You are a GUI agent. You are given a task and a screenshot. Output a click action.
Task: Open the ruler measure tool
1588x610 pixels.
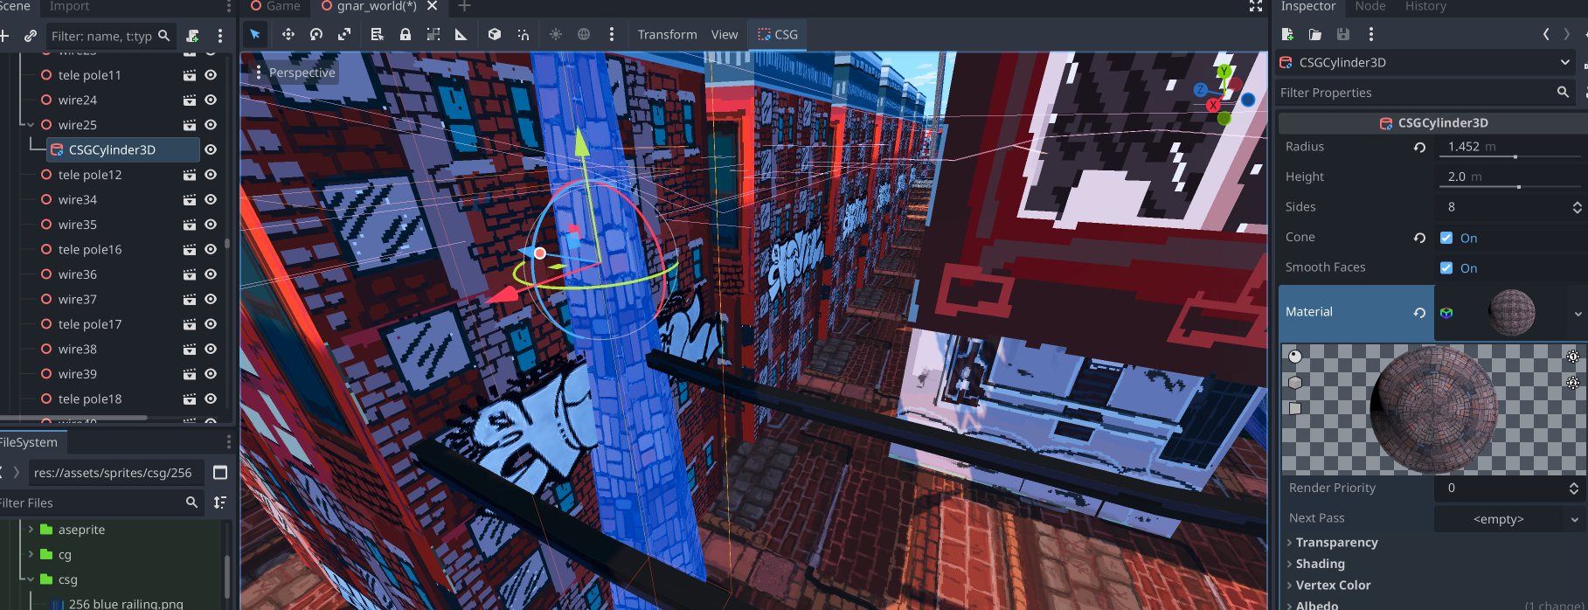(x=461, y=34)
